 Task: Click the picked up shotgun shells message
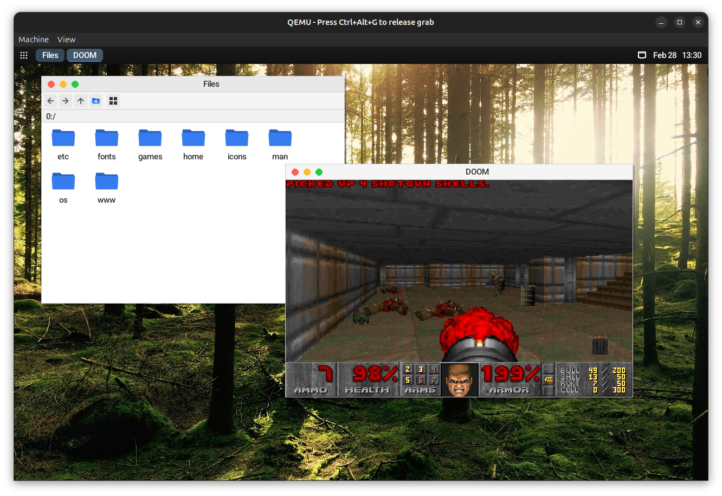[388, 184]
